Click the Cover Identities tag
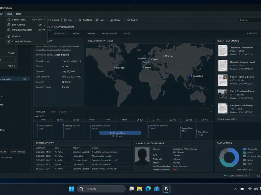Viewport: 261px width, 195px height. (x=18, y=152)
